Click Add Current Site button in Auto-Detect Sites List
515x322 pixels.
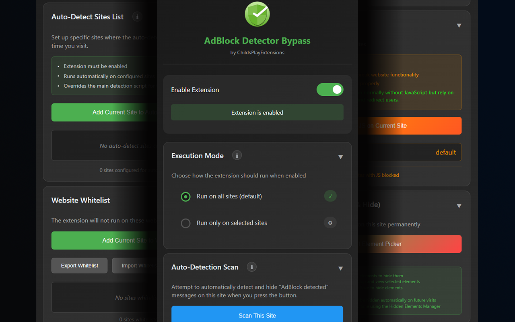point(104,112)
